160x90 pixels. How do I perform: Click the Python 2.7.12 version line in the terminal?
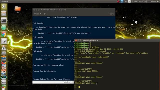pos(98,49)
